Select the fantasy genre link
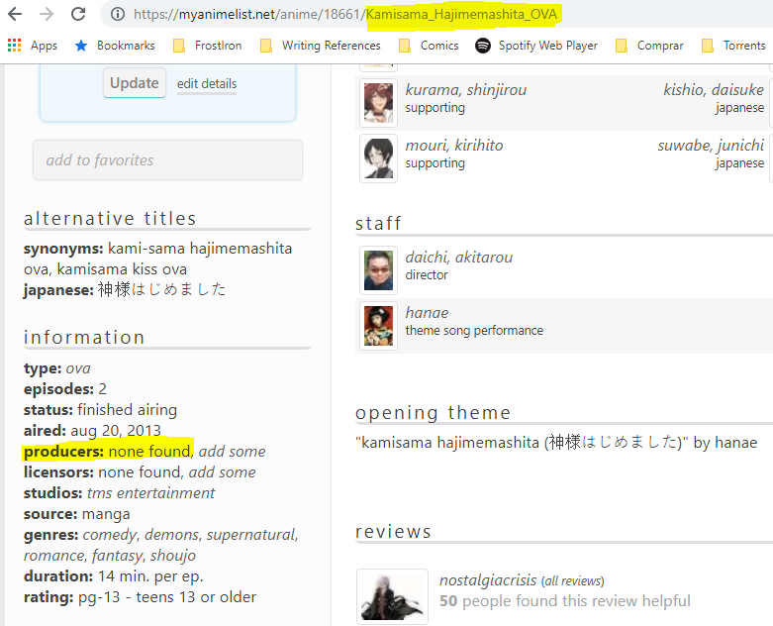The height and width of the screenshot is (626, 773). [x=117, y=556]
